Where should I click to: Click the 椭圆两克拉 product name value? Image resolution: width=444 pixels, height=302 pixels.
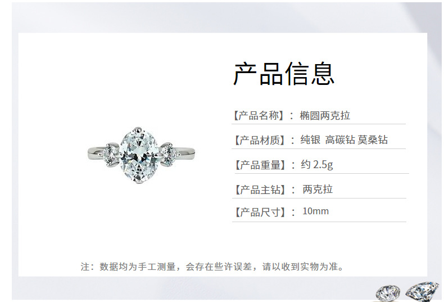point(325,116)
